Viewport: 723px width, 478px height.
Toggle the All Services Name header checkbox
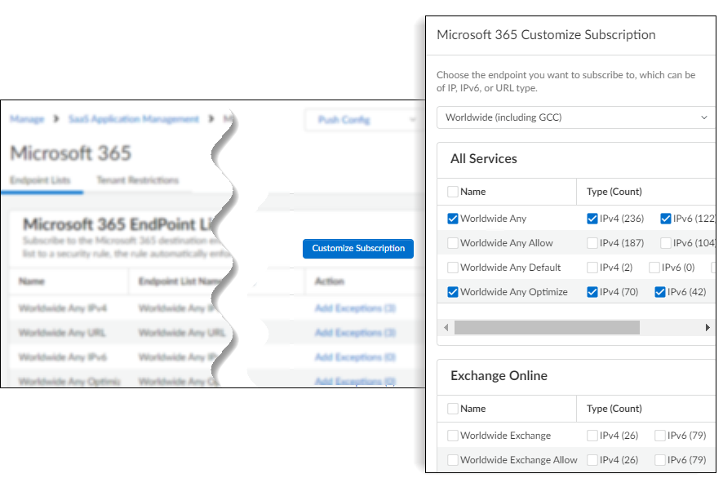(x=453, y=192)
